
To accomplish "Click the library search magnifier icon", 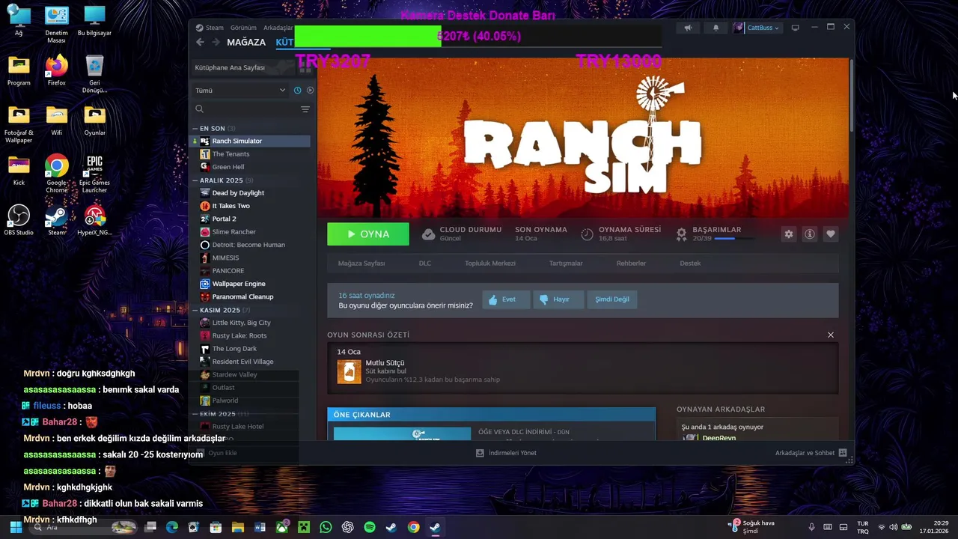I will [x=199, y=109].
